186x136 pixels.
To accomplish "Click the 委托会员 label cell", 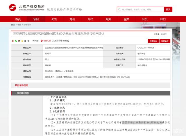I will pos(27,71).
